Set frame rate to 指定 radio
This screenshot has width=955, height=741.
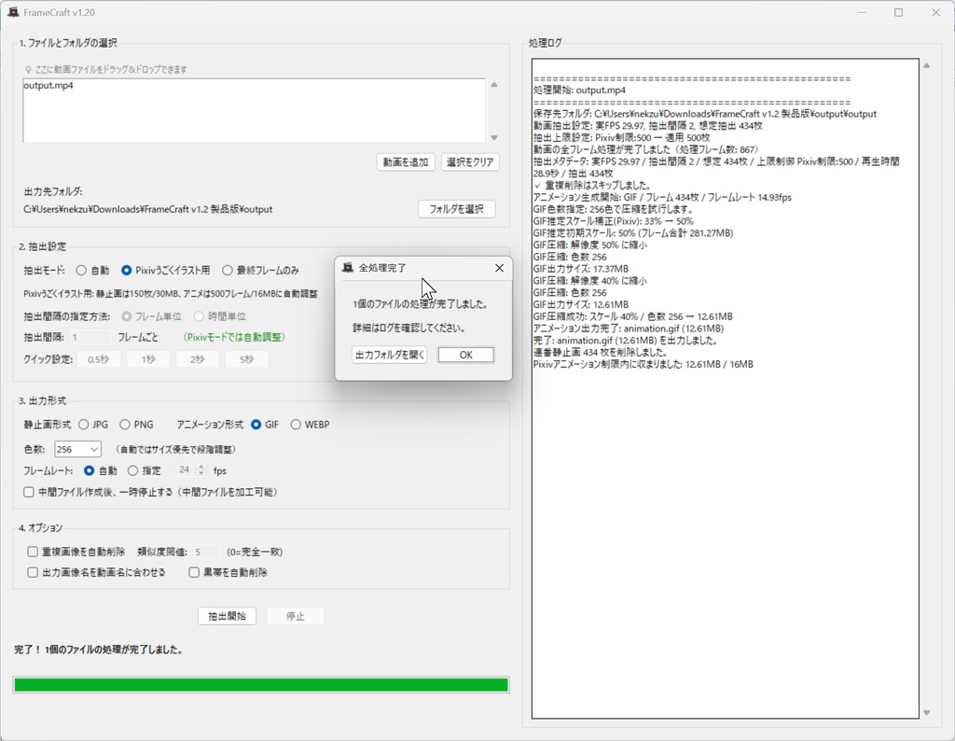(x=132, y=470)
